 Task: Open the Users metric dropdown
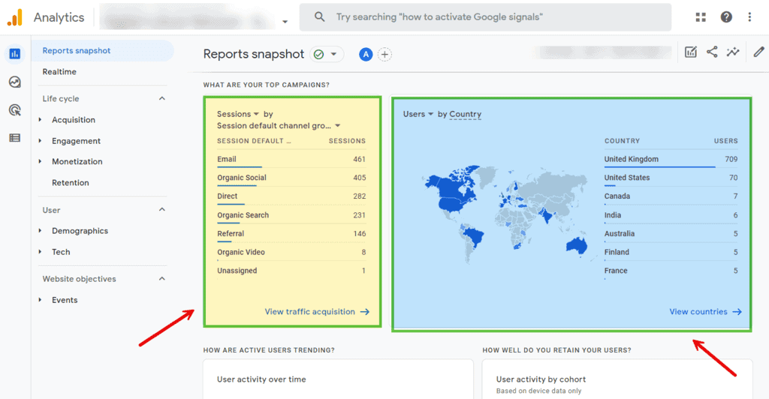[x=430, y=114]
